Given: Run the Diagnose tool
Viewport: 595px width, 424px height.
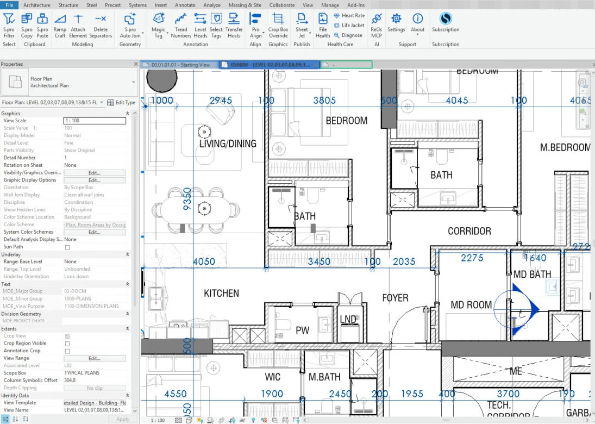Looking at the screenshot, I should tap(348, 35).
